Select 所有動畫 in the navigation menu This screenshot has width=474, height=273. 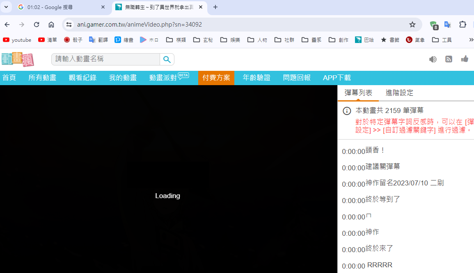[42, 77]
